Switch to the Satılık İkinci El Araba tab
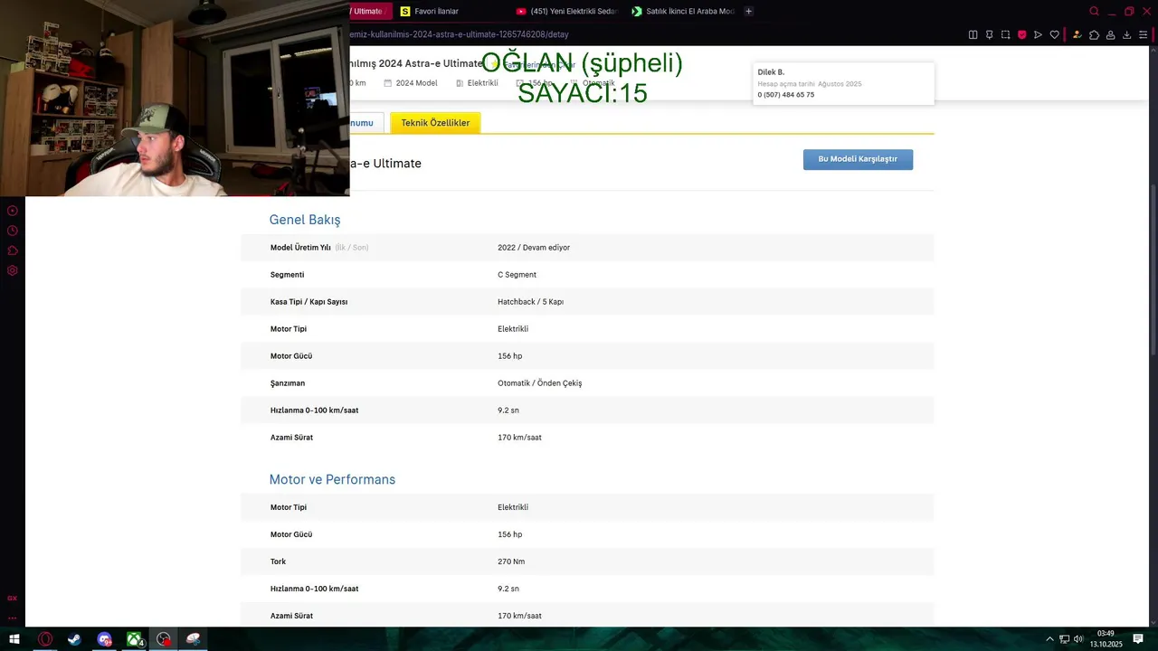Screen dimensions: 1158x651 683,11
